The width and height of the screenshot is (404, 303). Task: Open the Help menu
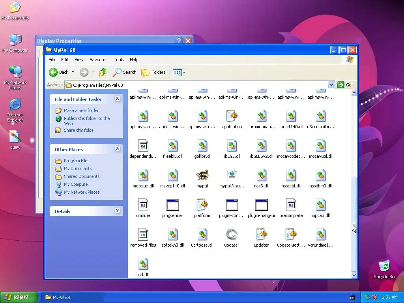[134, 60]
